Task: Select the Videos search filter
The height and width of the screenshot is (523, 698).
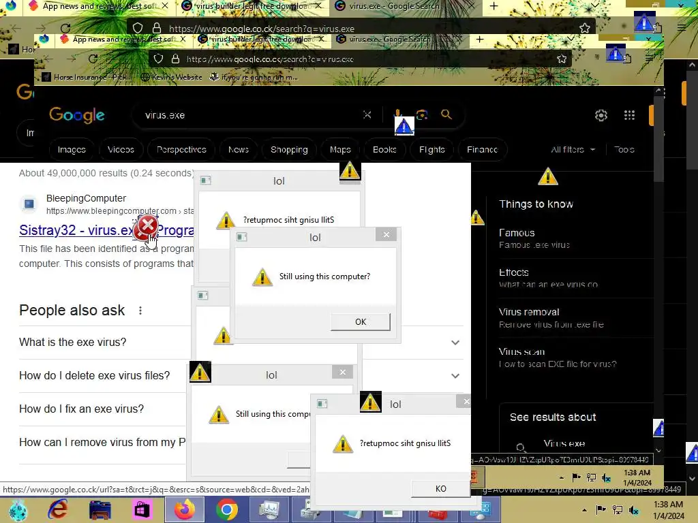Action: point(121,150)
